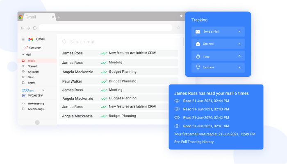Click eye icon beside 02:43 PM read
The width and height of the screenshot is (287, 164).
coord(177,109)
